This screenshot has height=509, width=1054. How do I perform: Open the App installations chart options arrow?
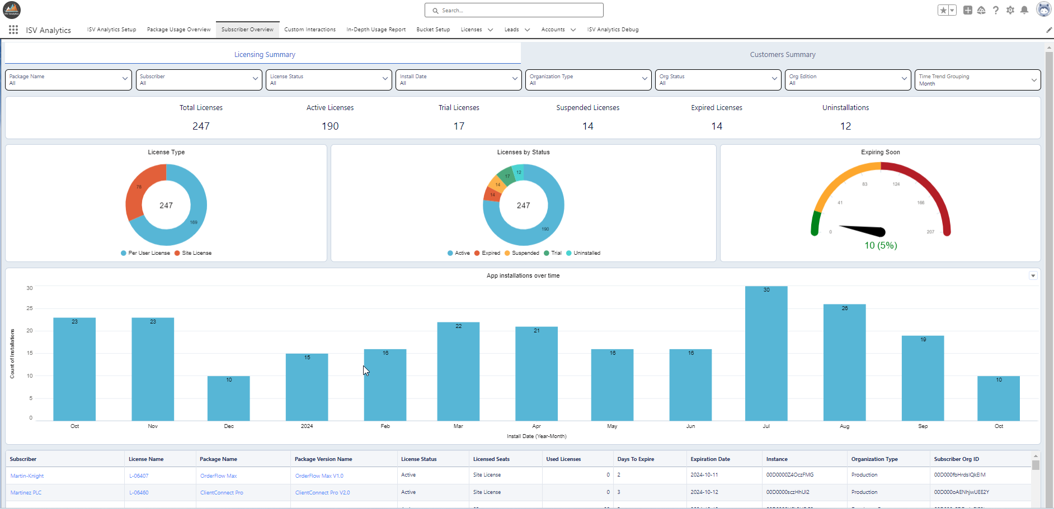(1033, 275)
